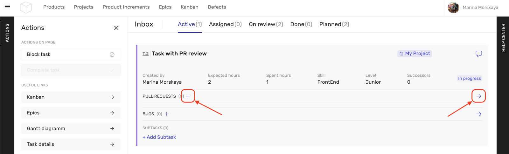Close the Actions panel

click(116, 28)
